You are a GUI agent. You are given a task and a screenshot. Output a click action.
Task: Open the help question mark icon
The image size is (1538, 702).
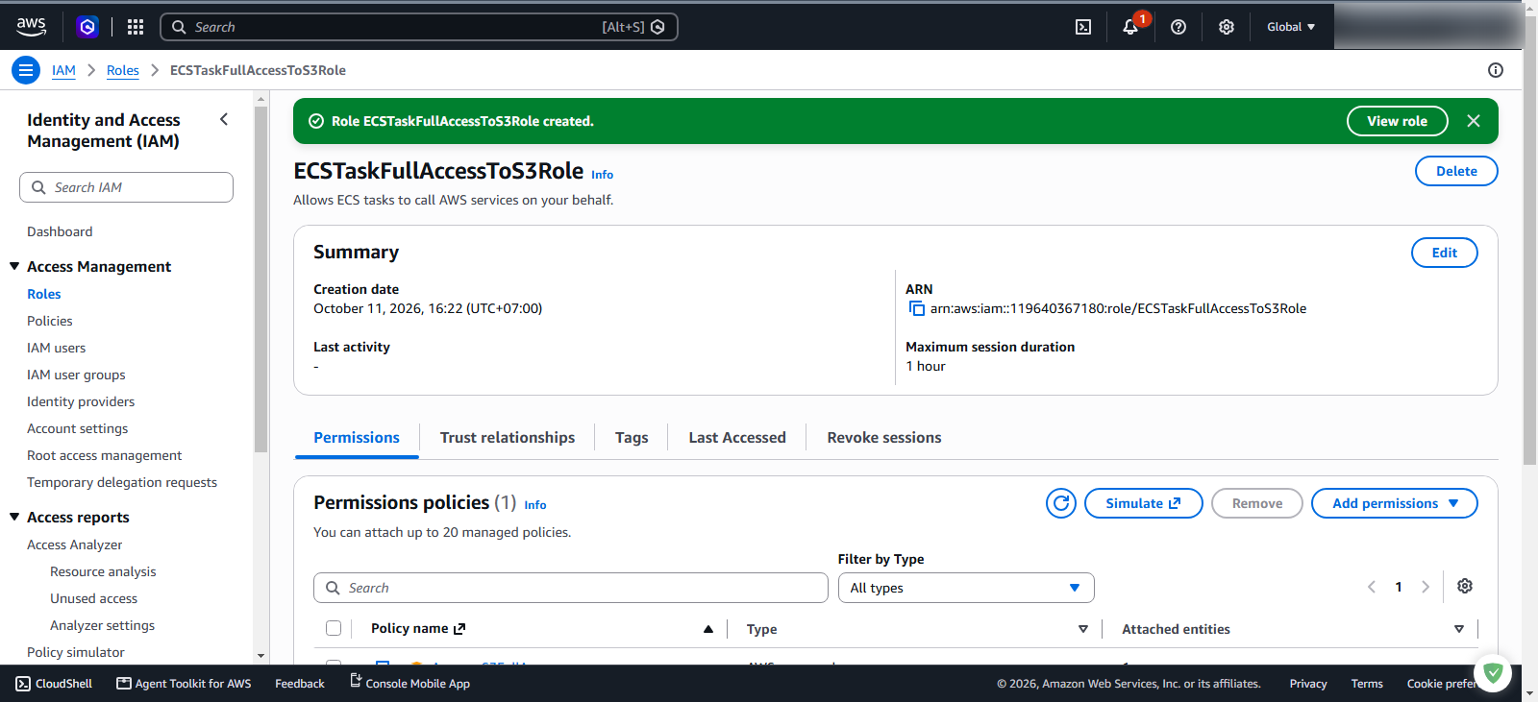click(1178, 27)
